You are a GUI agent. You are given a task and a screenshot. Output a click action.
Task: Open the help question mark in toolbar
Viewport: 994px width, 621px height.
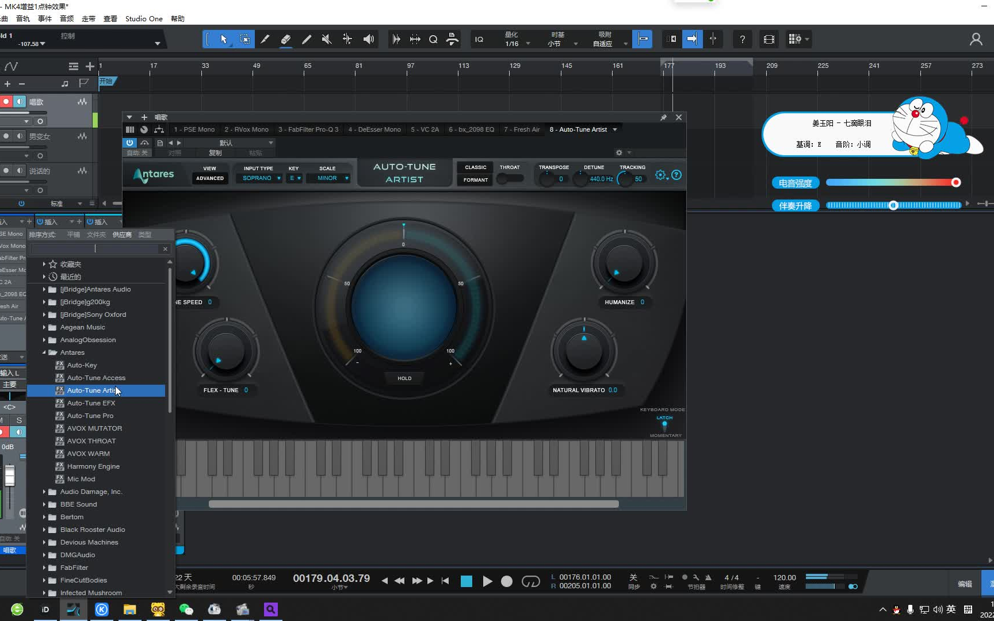742,39
